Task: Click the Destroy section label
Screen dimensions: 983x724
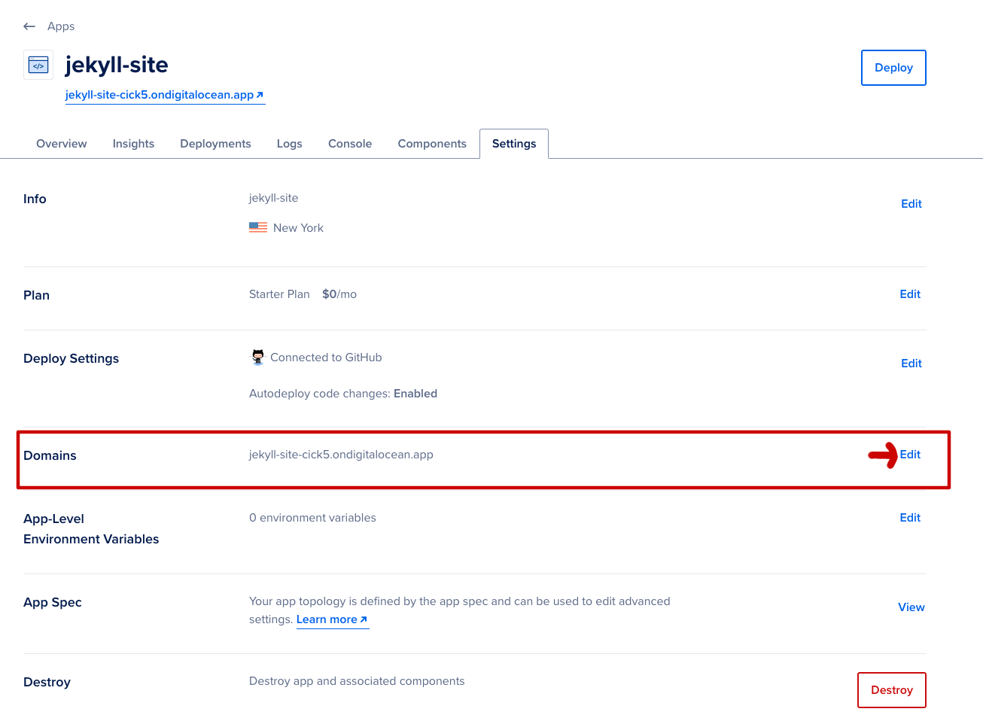Action: click(x=47, y=682)
